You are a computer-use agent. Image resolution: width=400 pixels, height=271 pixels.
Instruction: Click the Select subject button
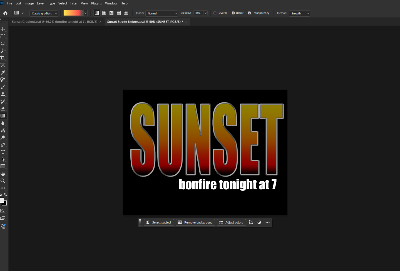158,222
